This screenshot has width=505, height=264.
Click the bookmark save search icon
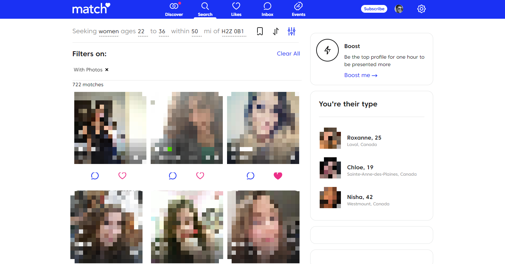(260, 31)
